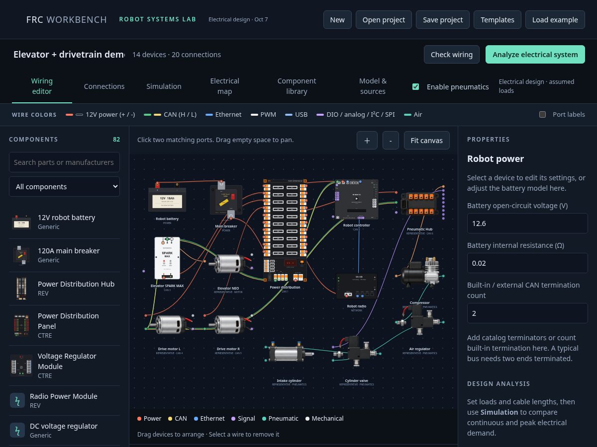The image size is (597, 447).
Task: Click the Open project button
Action: pyautogui.click(x=384, y=20)
